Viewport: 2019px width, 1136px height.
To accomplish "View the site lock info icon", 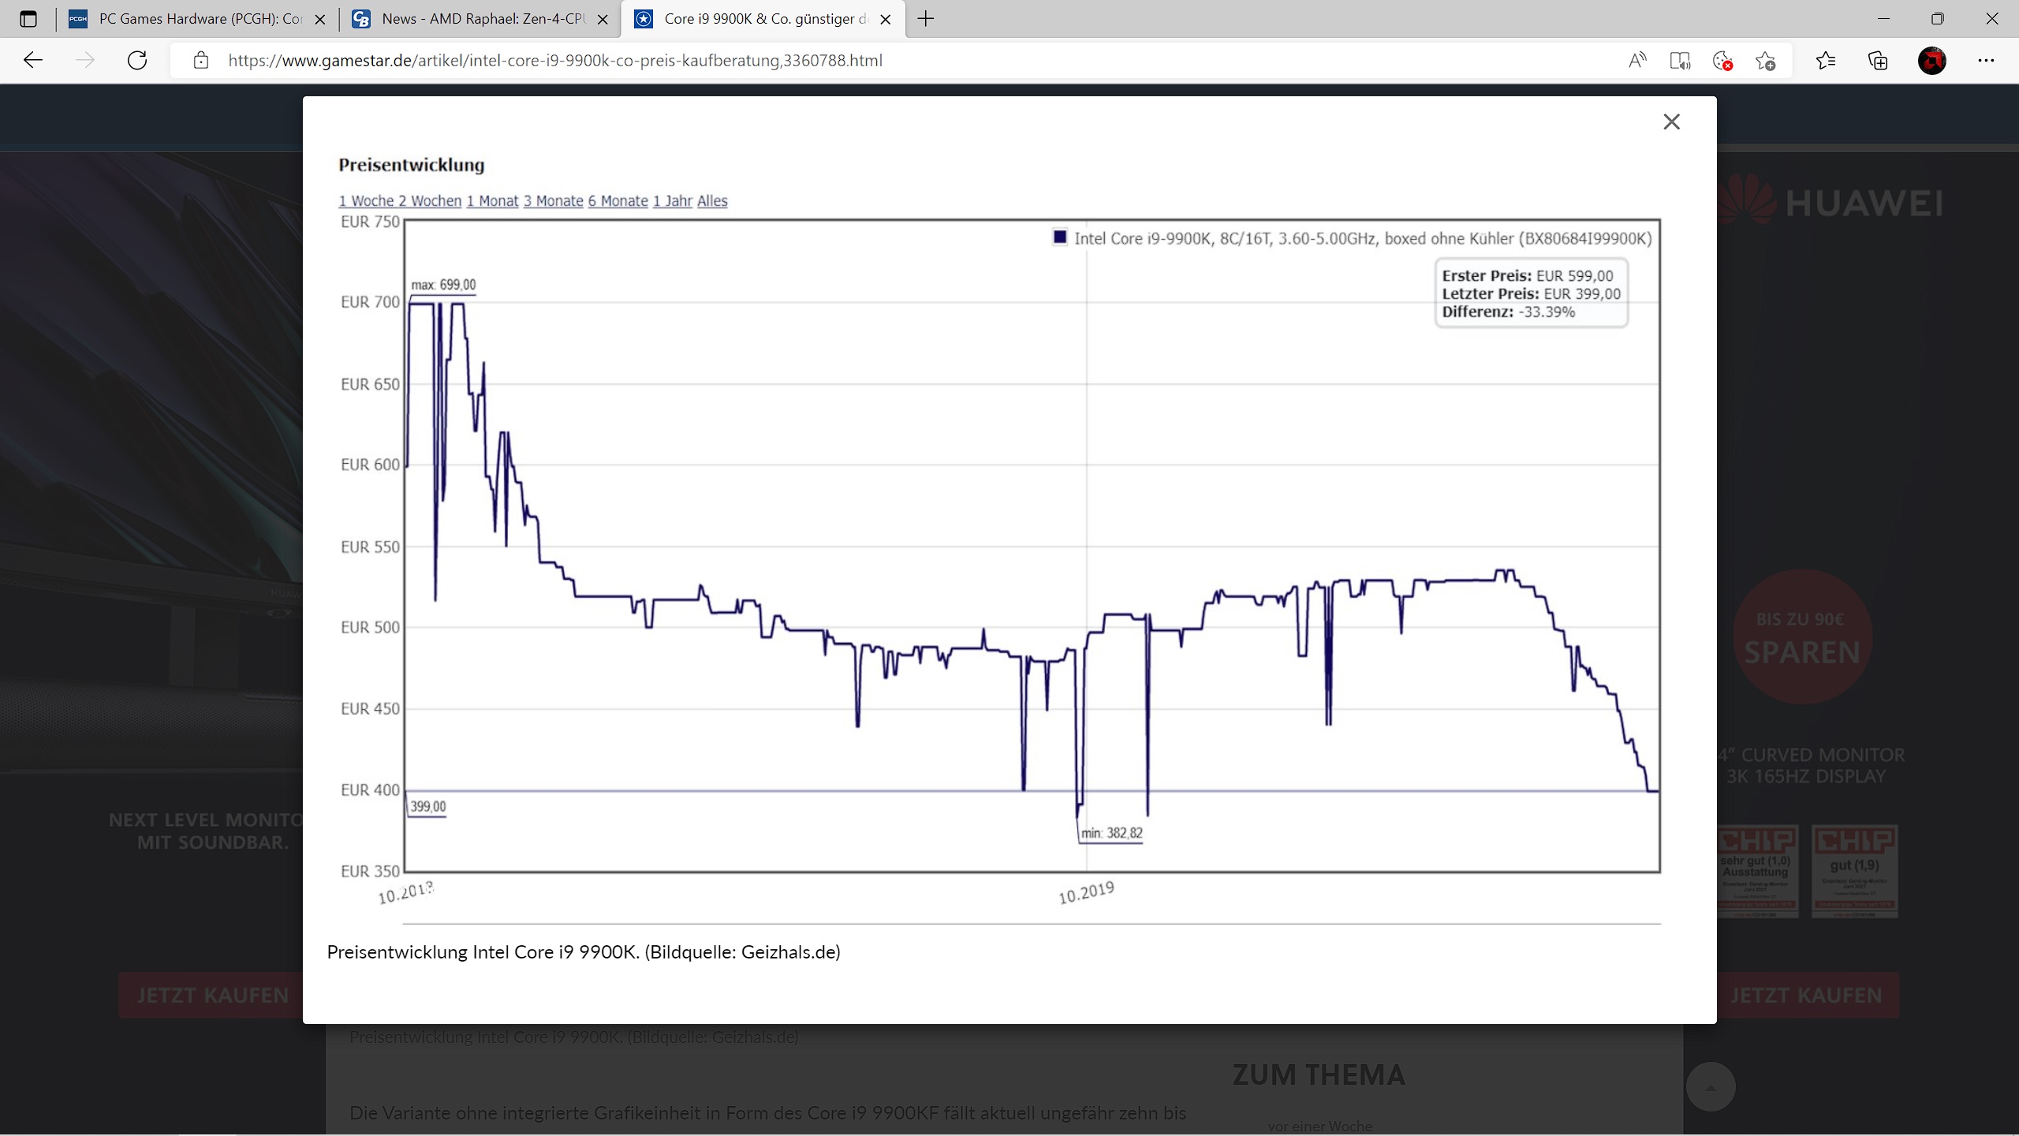I will coord(201,61).
